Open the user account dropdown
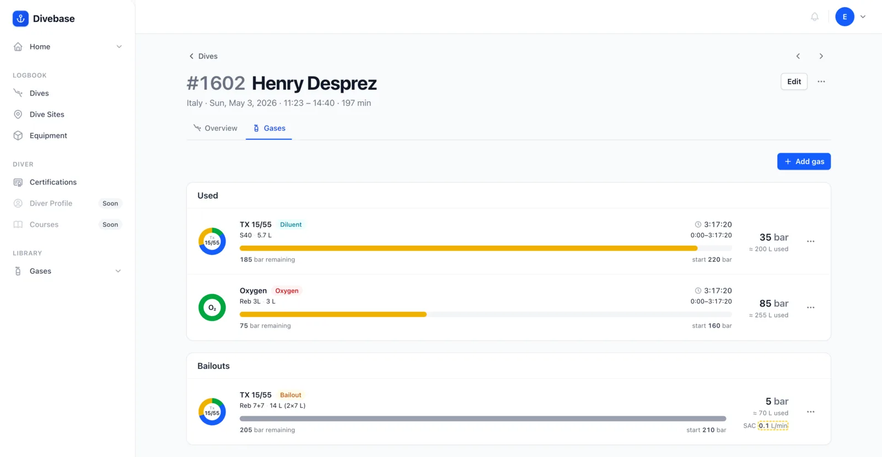The height and width of the screenshot is (457, 882). pos(851,17)
